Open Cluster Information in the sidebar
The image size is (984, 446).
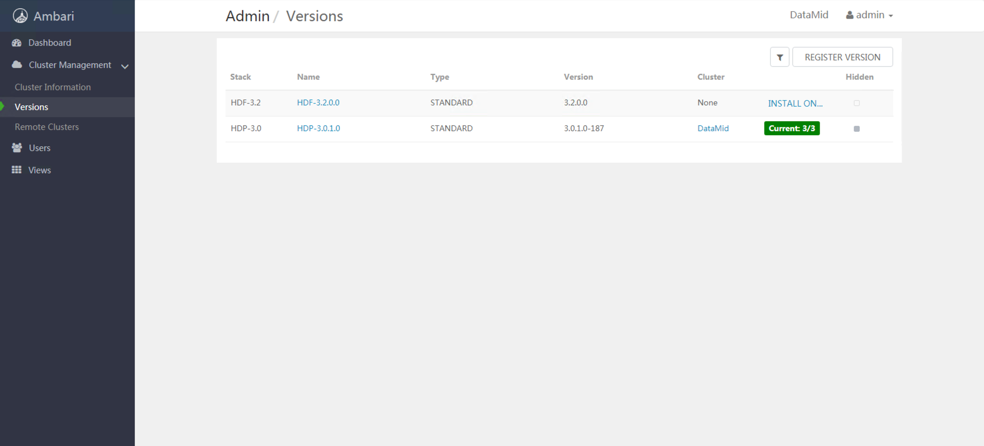click(x=53, y=87)
